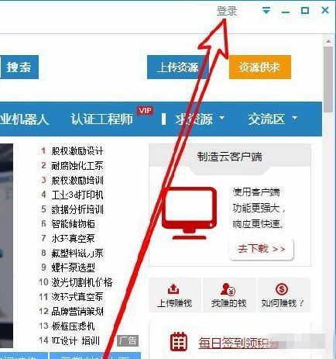Image resolution: width=336 pixels, height=359 pixels.
Task: Click 去下载 download client button
Action: (261, 249)
